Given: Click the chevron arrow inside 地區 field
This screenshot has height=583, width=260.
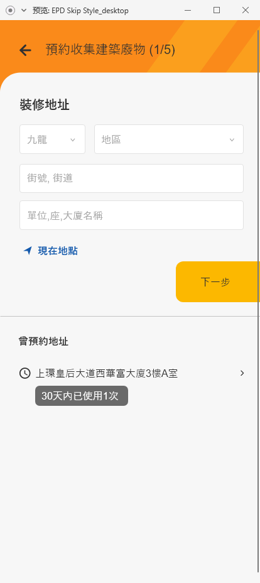Looking at the screenshot, I should tap(232, 140).
